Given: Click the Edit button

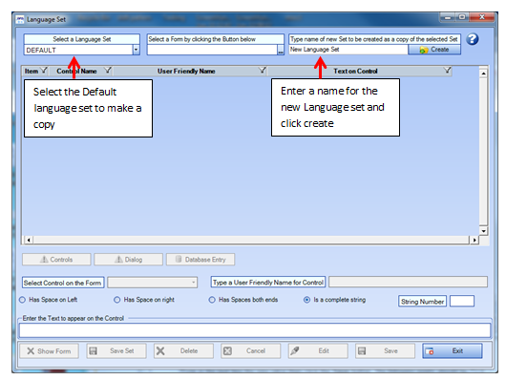Looking at the screenshot, I should click(x=318, y=351).
